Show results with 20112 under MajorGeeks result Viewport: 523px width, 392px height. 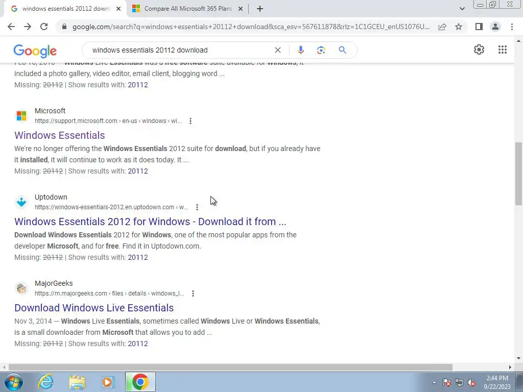[x=138, y=344]
